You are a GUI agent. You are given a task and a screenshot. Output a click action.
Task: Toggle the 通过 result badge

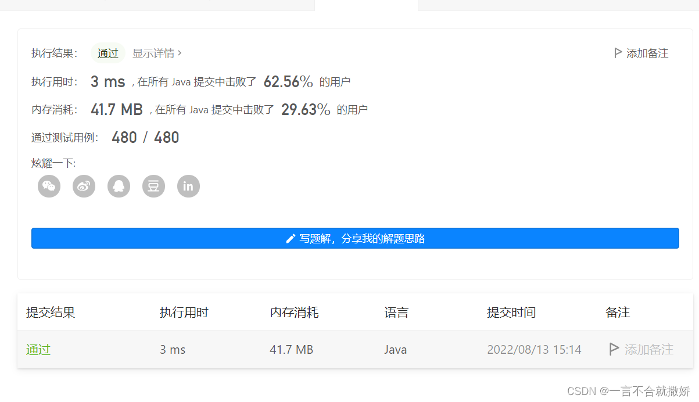point(108,53)
